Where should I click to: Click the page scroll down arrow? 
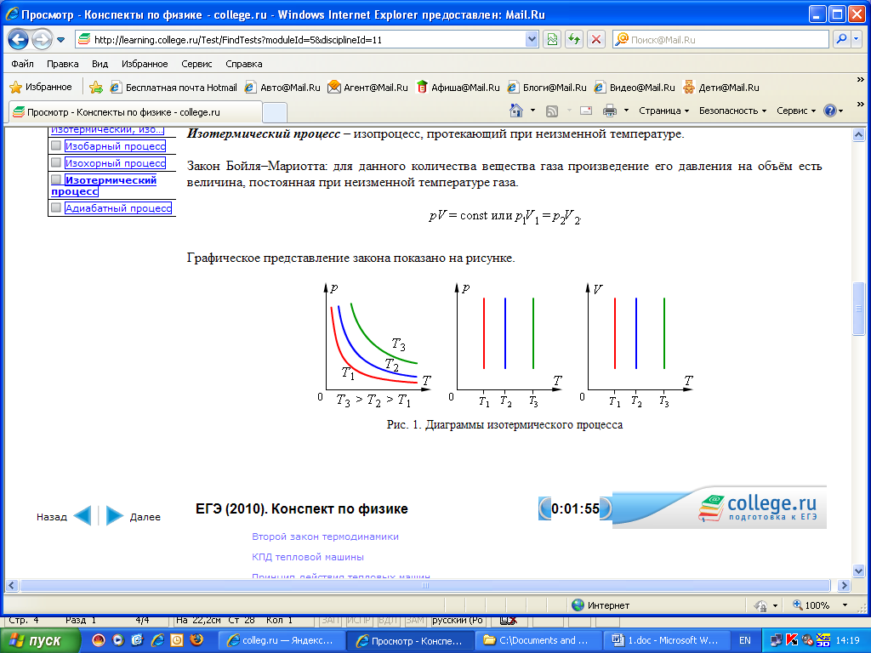(858, 571)
